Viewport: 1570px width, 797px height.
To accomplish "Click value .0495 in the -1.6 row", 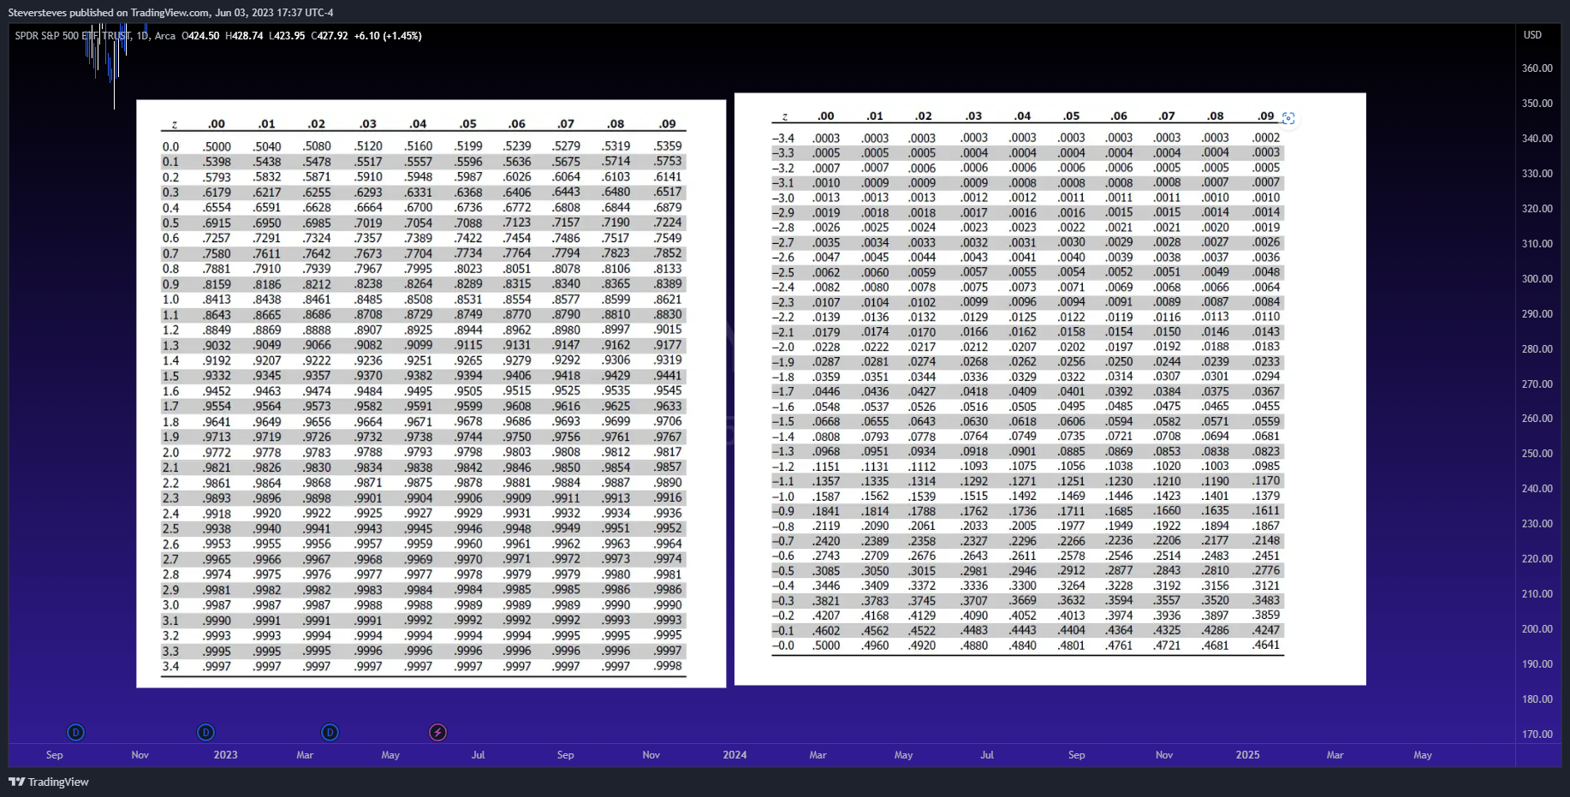I will click(x=1071, y=407).
